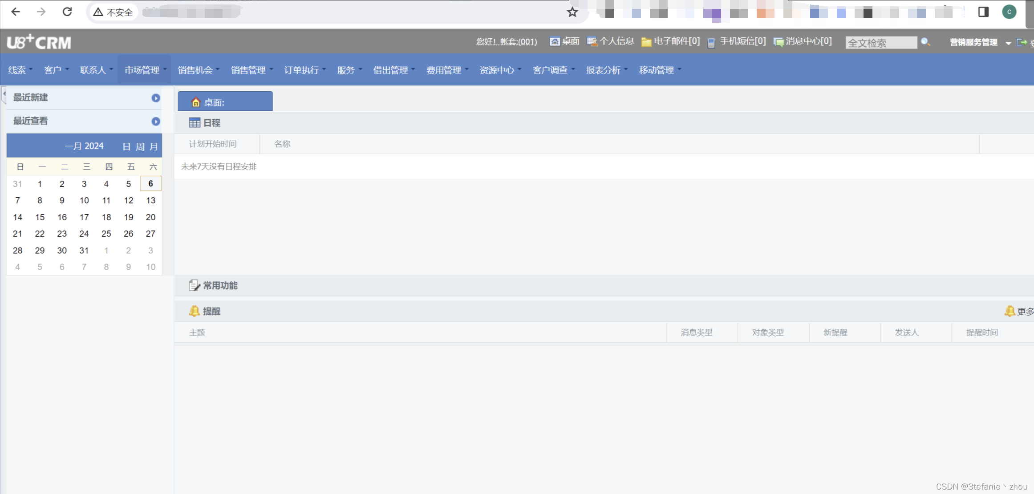Focus the 全文检索 search field

point(881,43)
